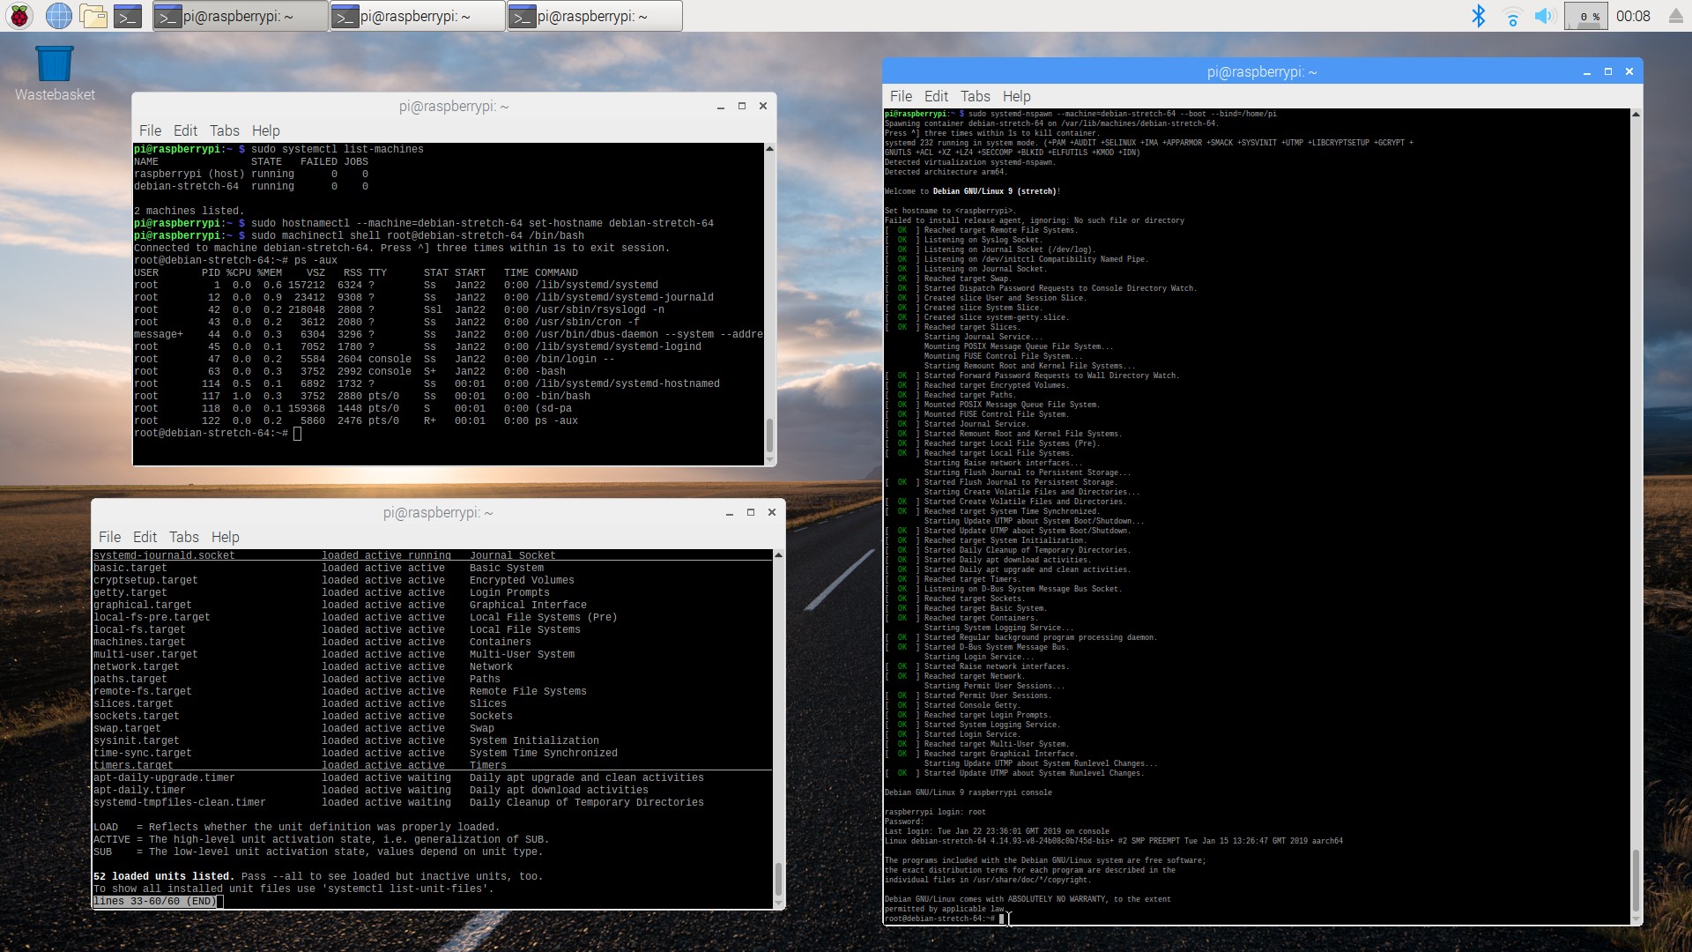Open the Edit menu in bottom-left terminal
This screenshot has height=952, width=1692.
point(145,537)
